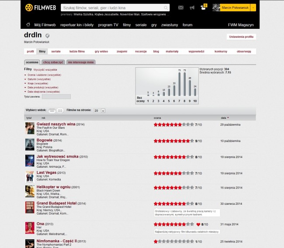This screenshot has width=284, height=248.
Task: Open Mój Filmweb in navigation
Action: click(x=45, y=25)
